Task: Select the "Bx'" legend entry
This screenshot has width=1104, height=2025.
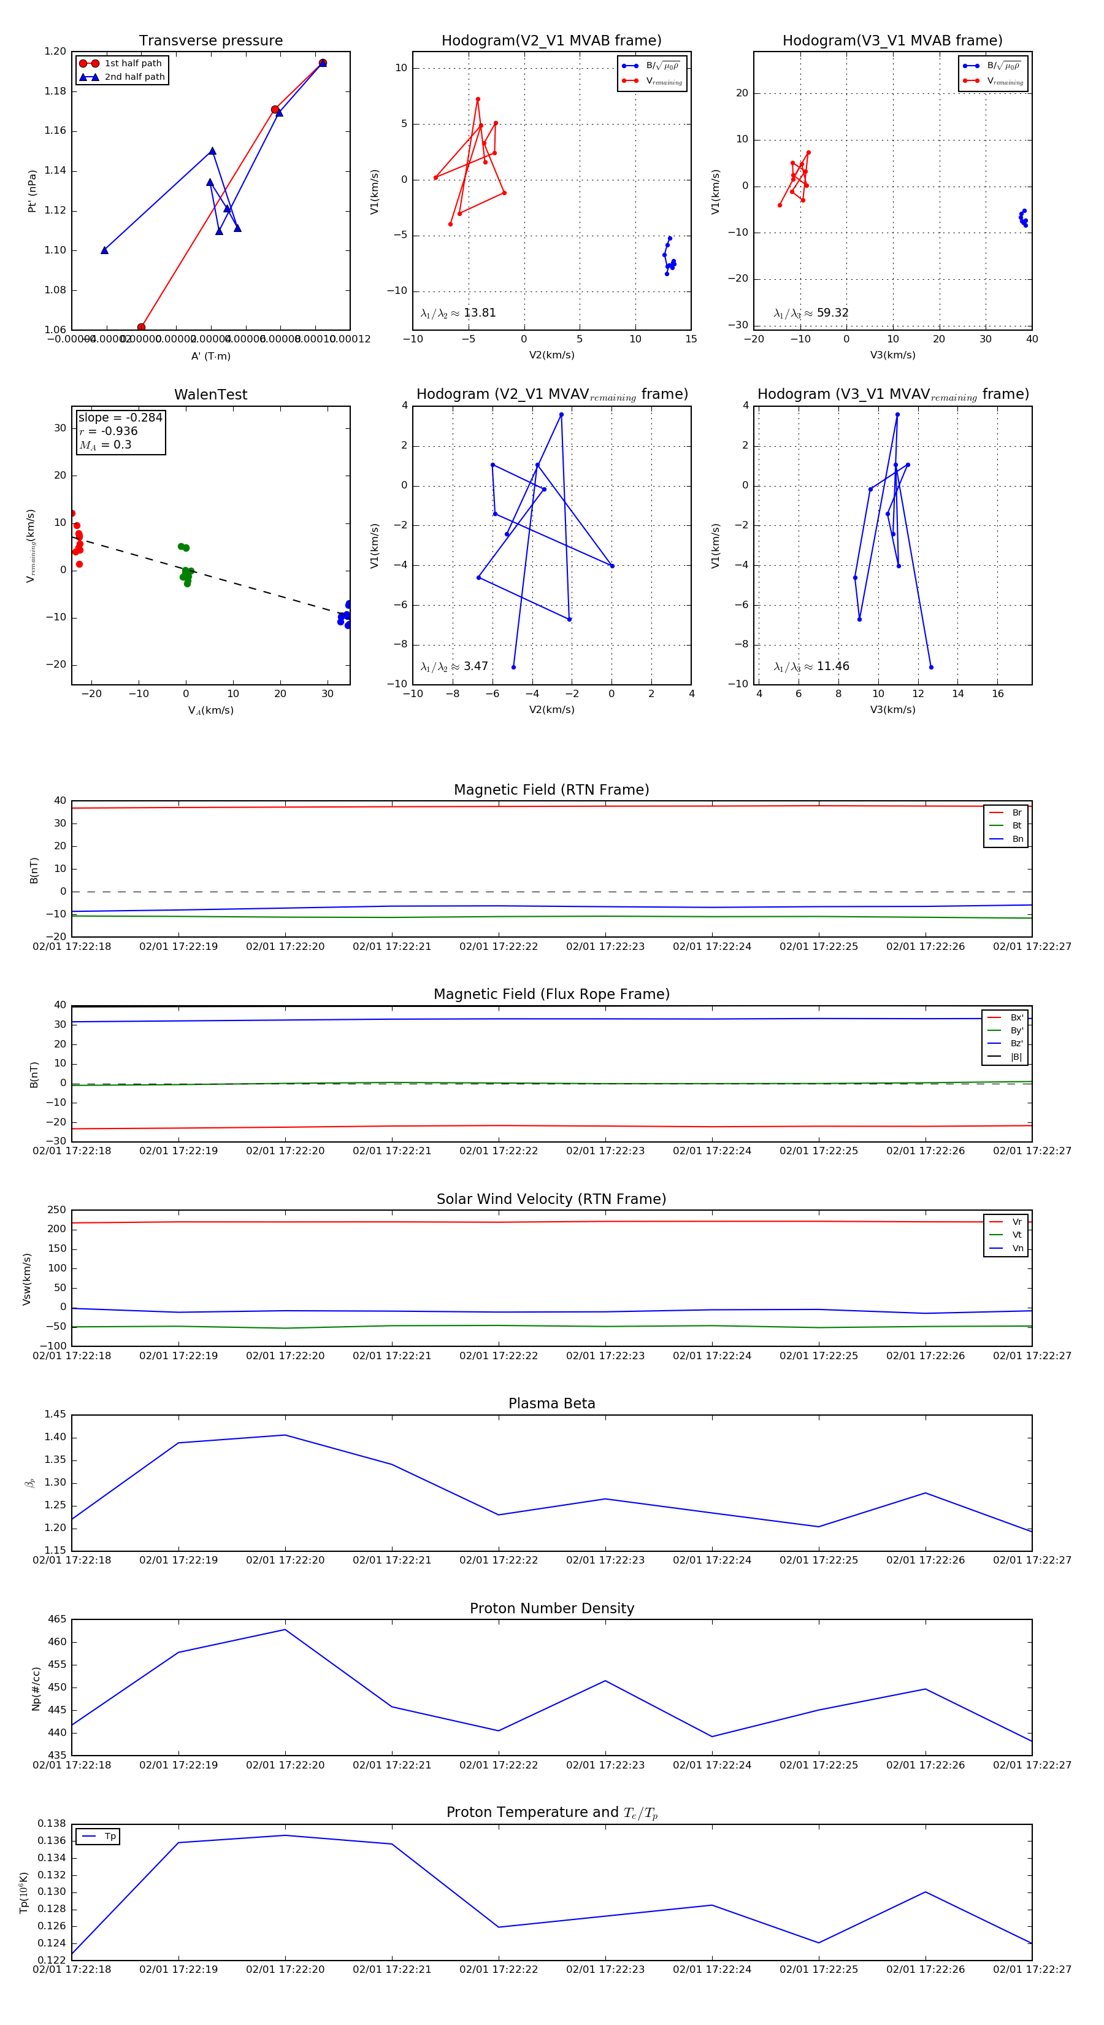Action: tap(1005, 1017)
